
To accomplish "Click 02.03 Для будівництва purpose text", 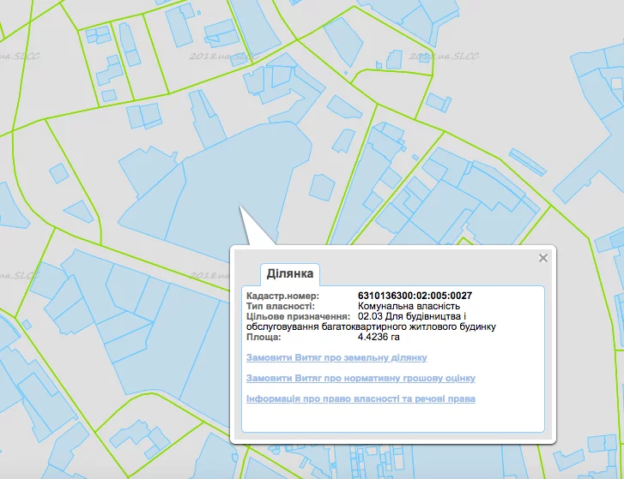I will point(411,316).
